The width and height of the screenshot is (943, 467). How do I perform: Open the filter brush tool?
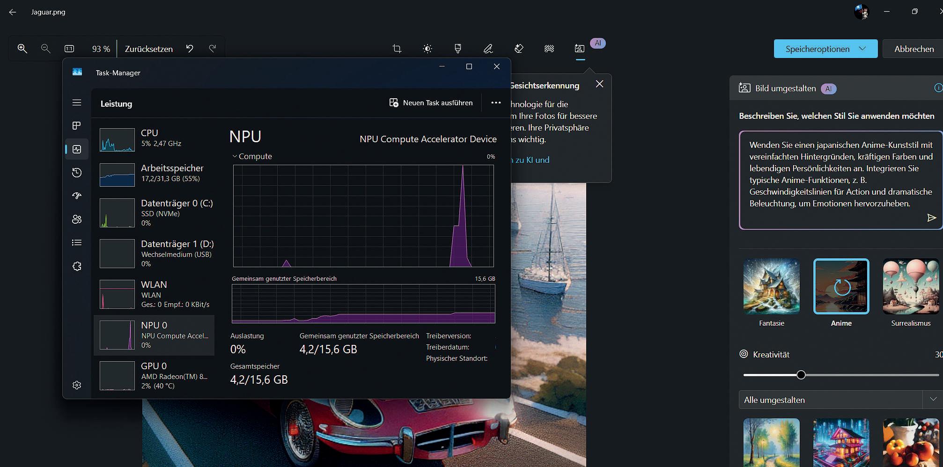point(458,49)
